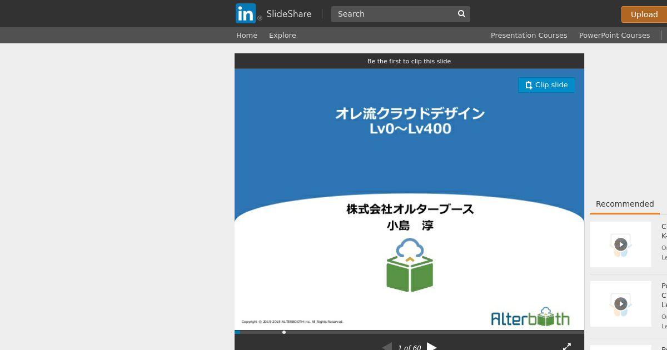Open the first recommended course thumbnail
The width and height of the screenshot is (667, 350).
[x=621, y=244]
